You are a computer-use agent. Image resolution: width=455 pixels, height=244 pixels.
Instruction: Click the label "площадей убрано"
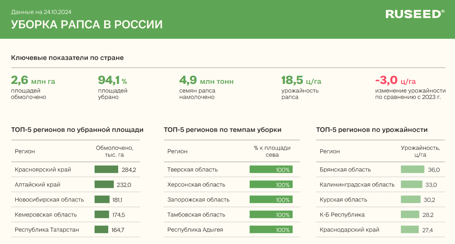(x=113, y=94)
